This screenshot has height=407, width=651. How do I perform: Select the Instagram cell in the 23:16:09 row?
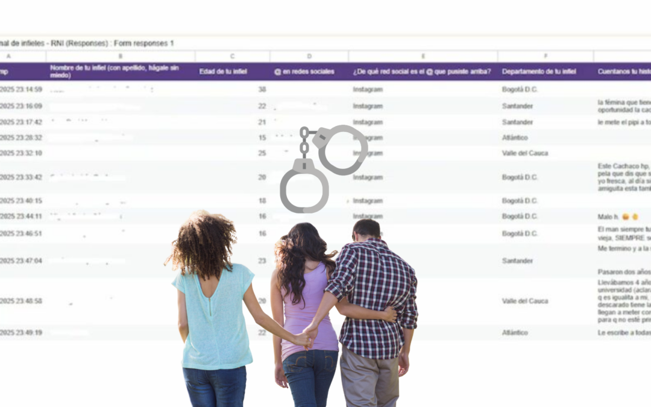tap(368, 106)
